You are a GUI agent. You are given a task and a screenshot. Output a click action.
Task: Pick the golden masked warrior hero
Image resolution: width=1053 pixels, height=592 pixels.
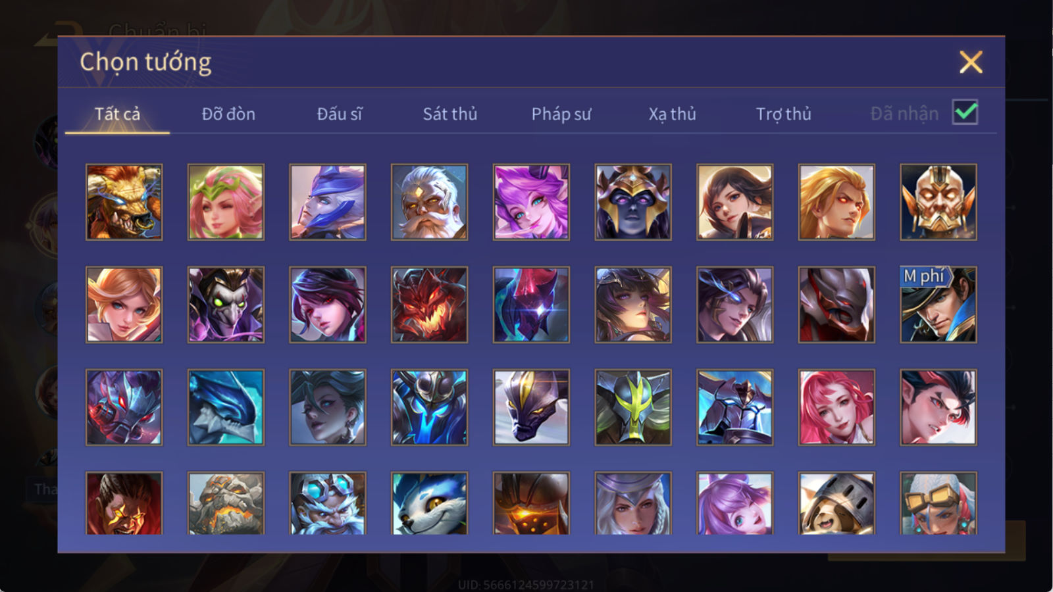[938, 202]
